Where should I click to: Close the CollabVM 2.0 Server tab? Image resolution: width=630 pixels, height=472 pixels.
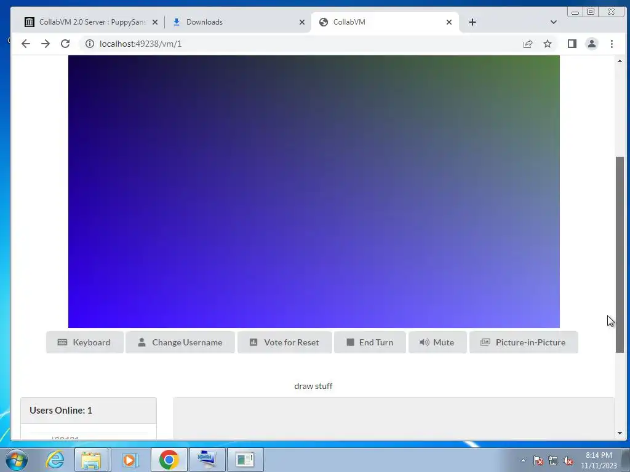(155, 22)
